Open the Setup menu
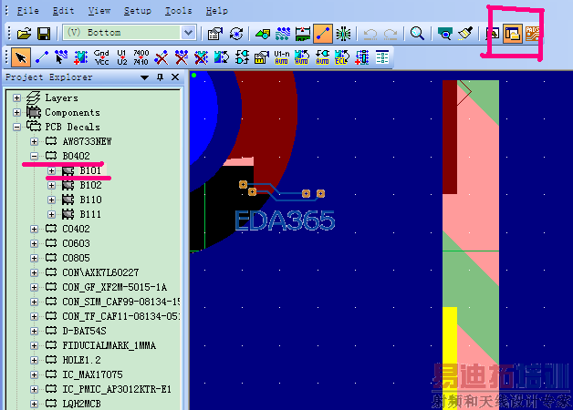The image size is (573, 410). [138, 11]
